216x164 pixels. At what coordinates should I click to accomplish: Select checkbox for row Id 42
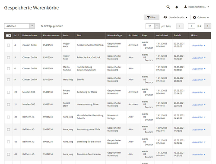[x=9, y=142]
